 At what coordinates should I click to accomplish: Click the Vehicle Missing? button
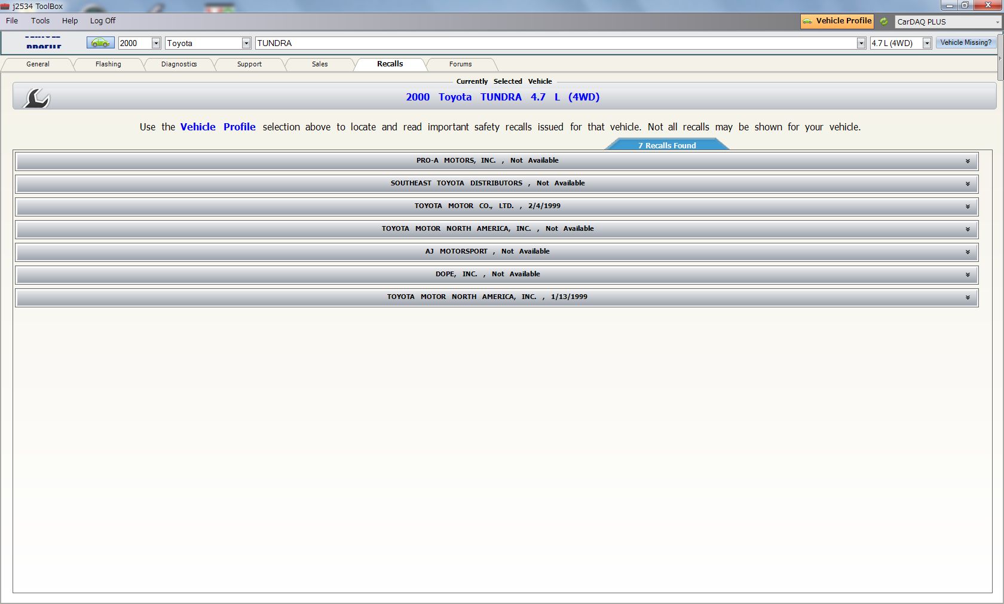point(966,42)
